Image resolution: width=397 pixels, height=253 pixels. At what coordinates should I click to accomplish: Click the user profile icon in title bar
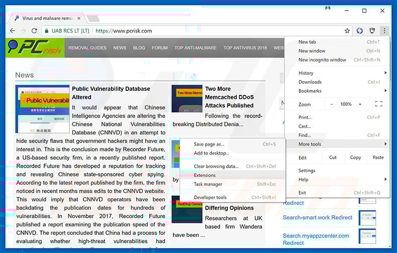(x=328, y=9)
